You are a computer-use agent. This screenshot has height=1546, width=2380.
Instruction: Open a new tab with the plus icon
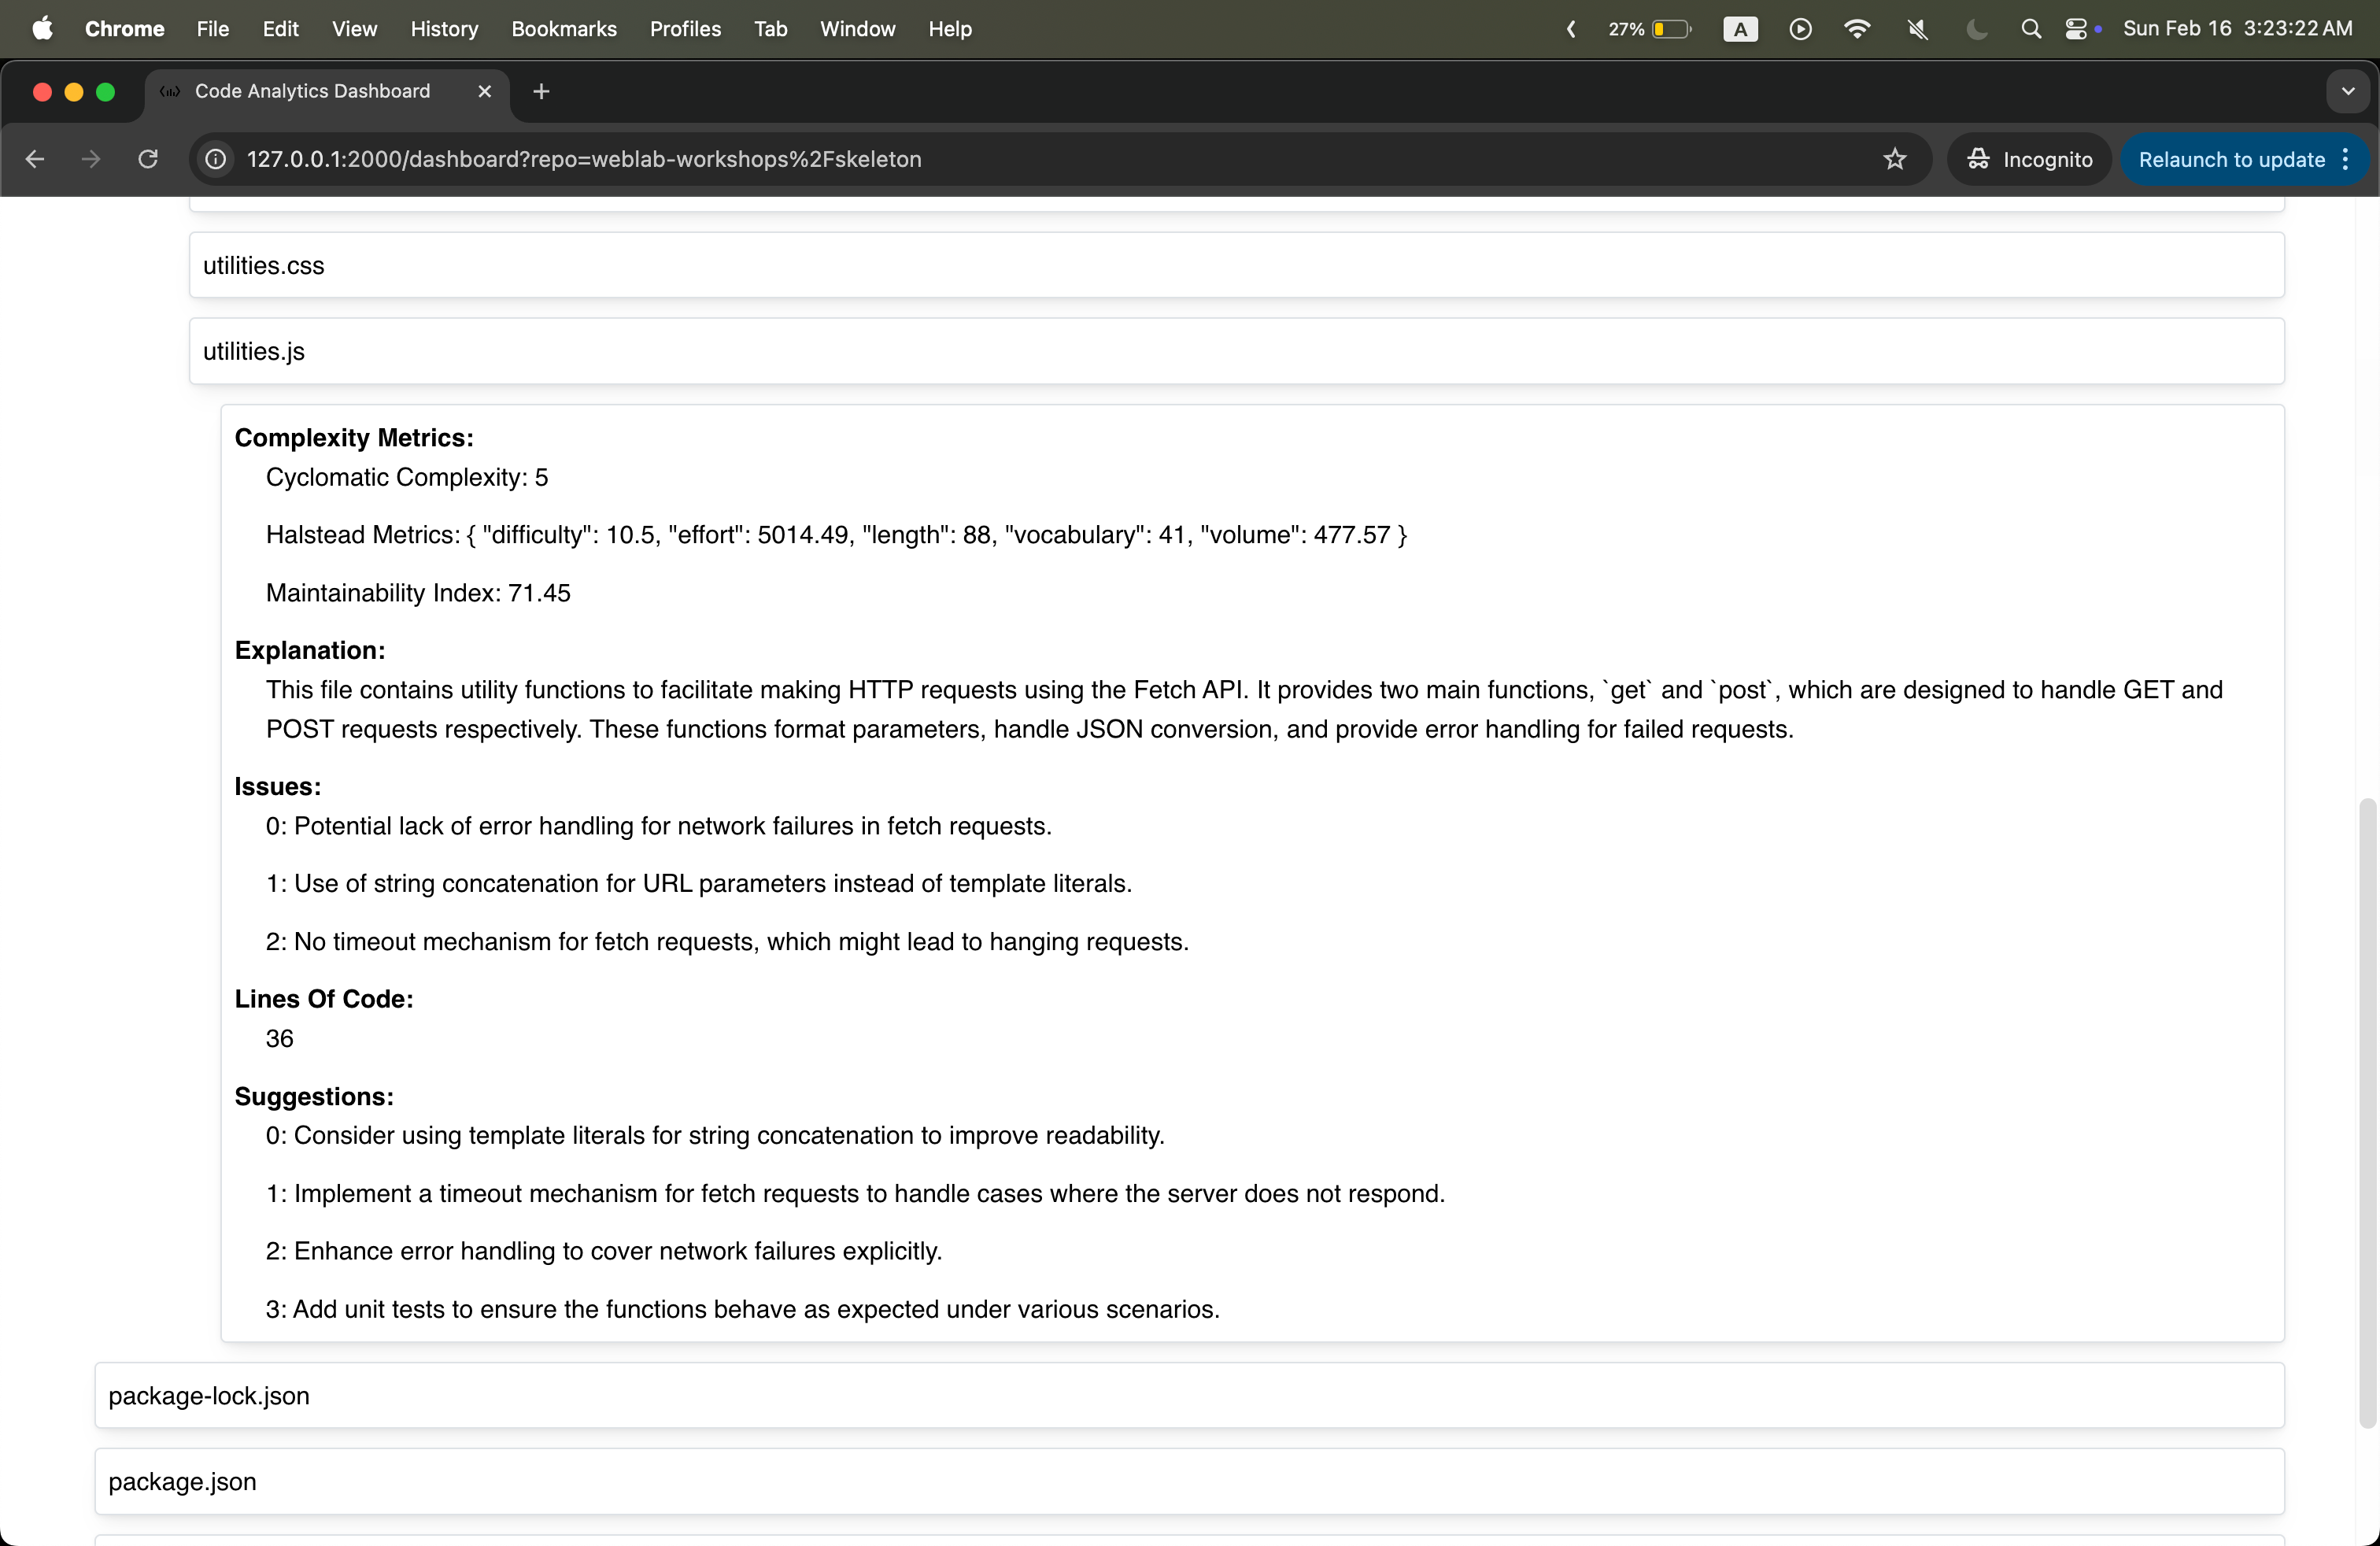coord(540,91)
